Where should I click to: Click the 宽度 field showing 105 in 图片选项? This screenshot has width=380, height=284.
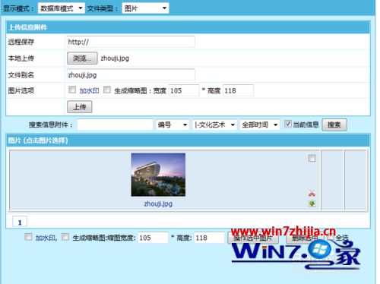pyautogui.click(x=184, y=90)
